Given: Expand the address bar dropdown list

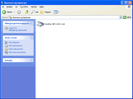Looking at the screenshot, I should (120, 17).
